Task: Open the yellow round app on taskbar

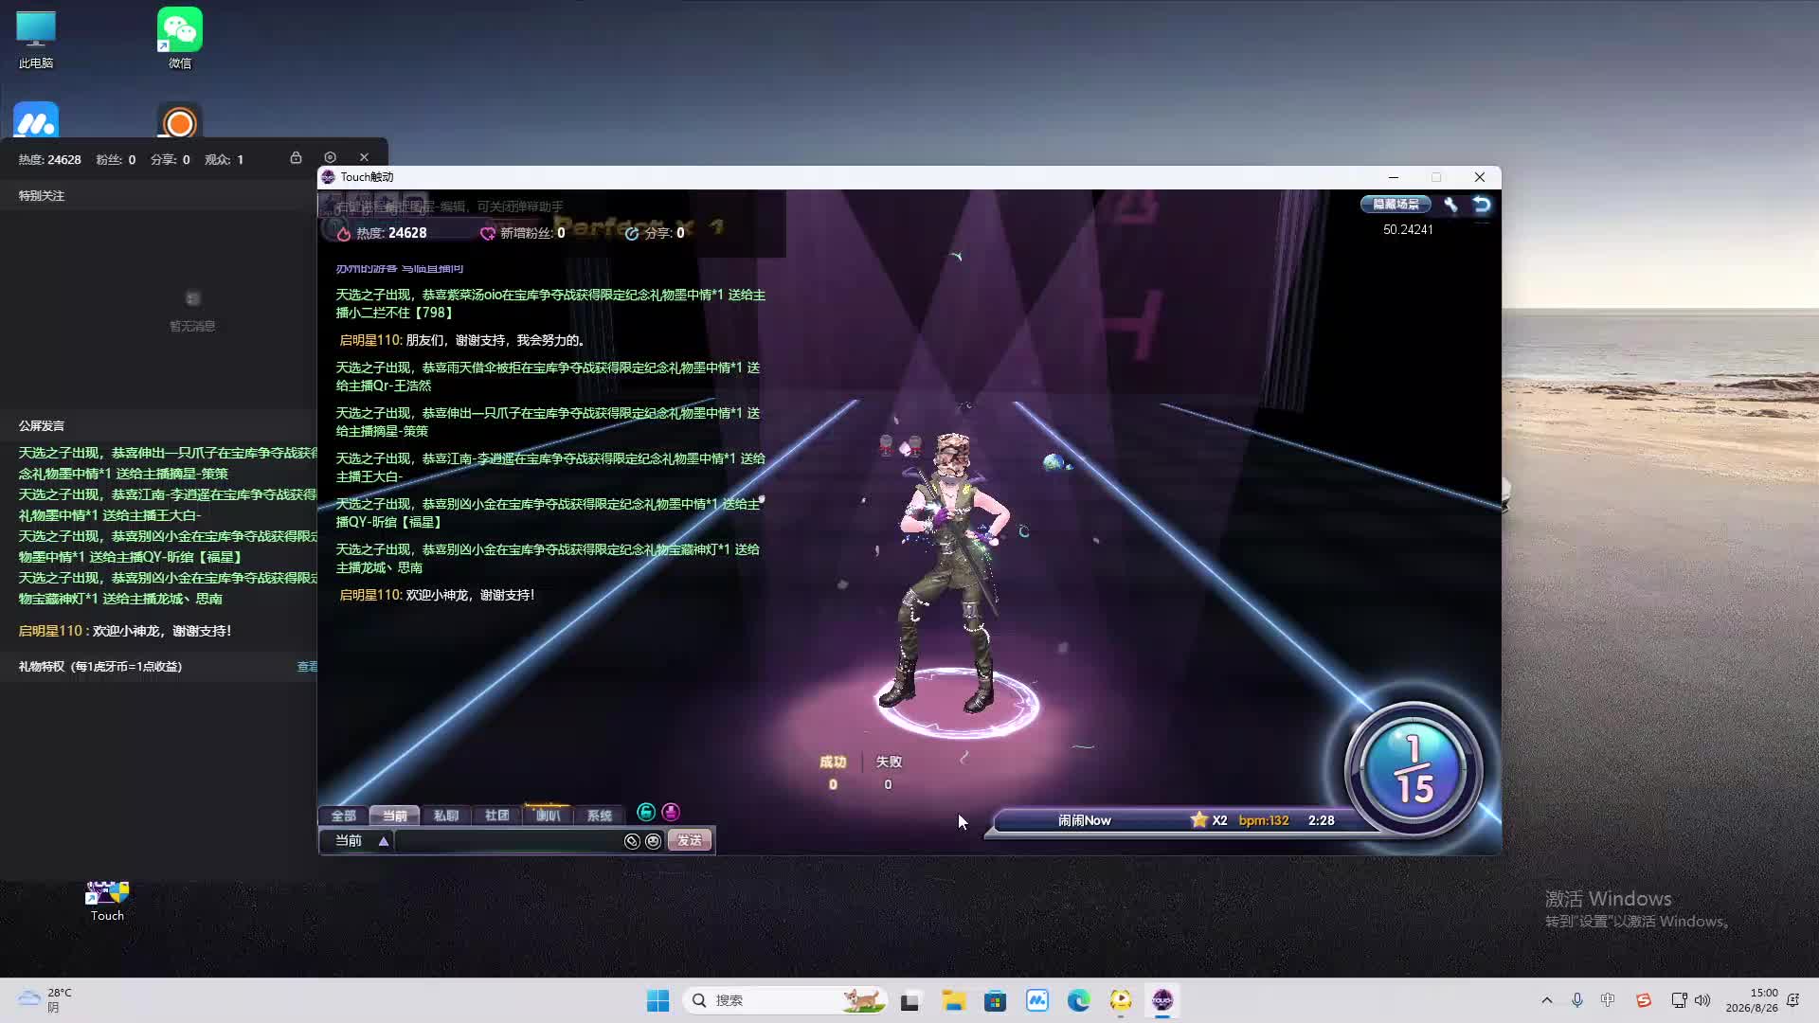Action: click(1121, 1000)
